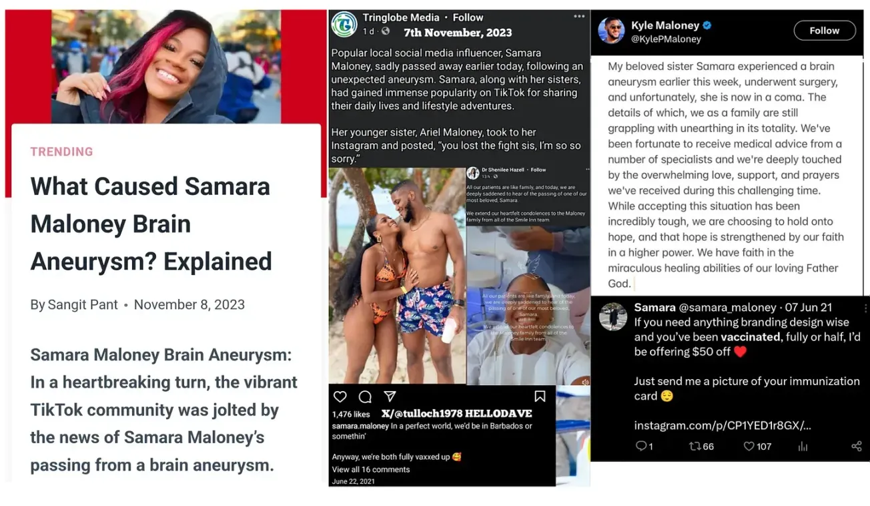Image resolution: width=870 pixels, height=506 pixels.
Task: Click the Instagram heart like icon
Action: point(340,397)
